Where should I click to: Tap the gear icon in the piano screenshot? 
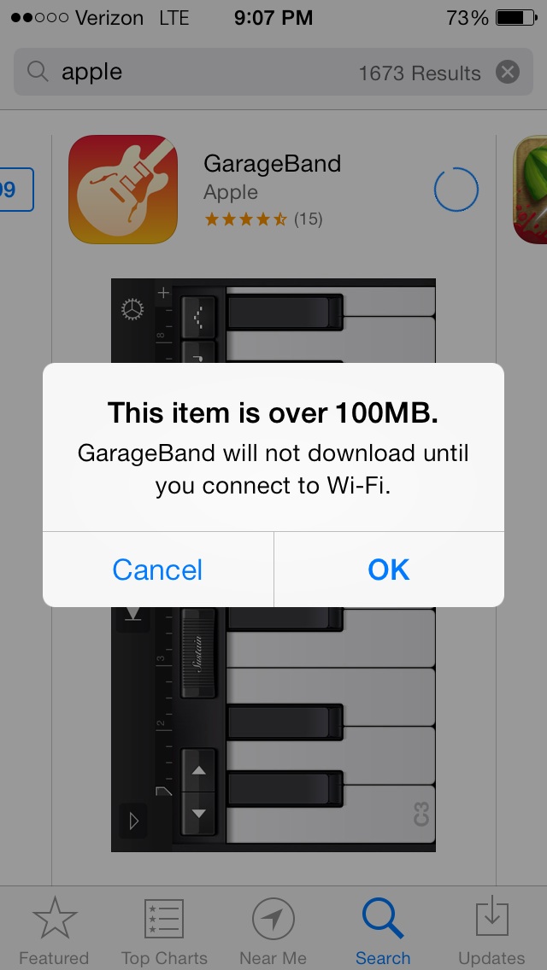pyautogui.click(x=132, y=308)
